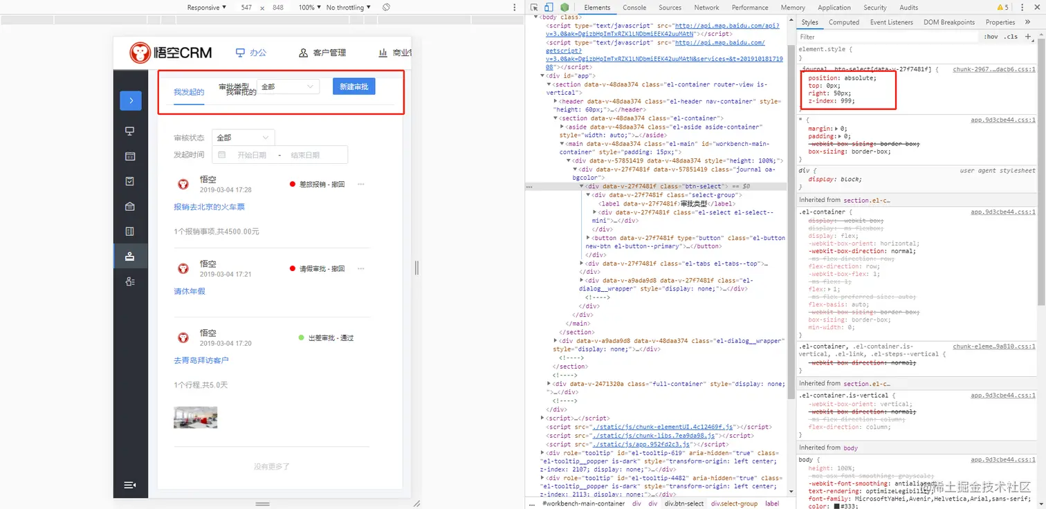Open the address book sidebar icon
1046x509 pixels.
(x=130, y=281)
